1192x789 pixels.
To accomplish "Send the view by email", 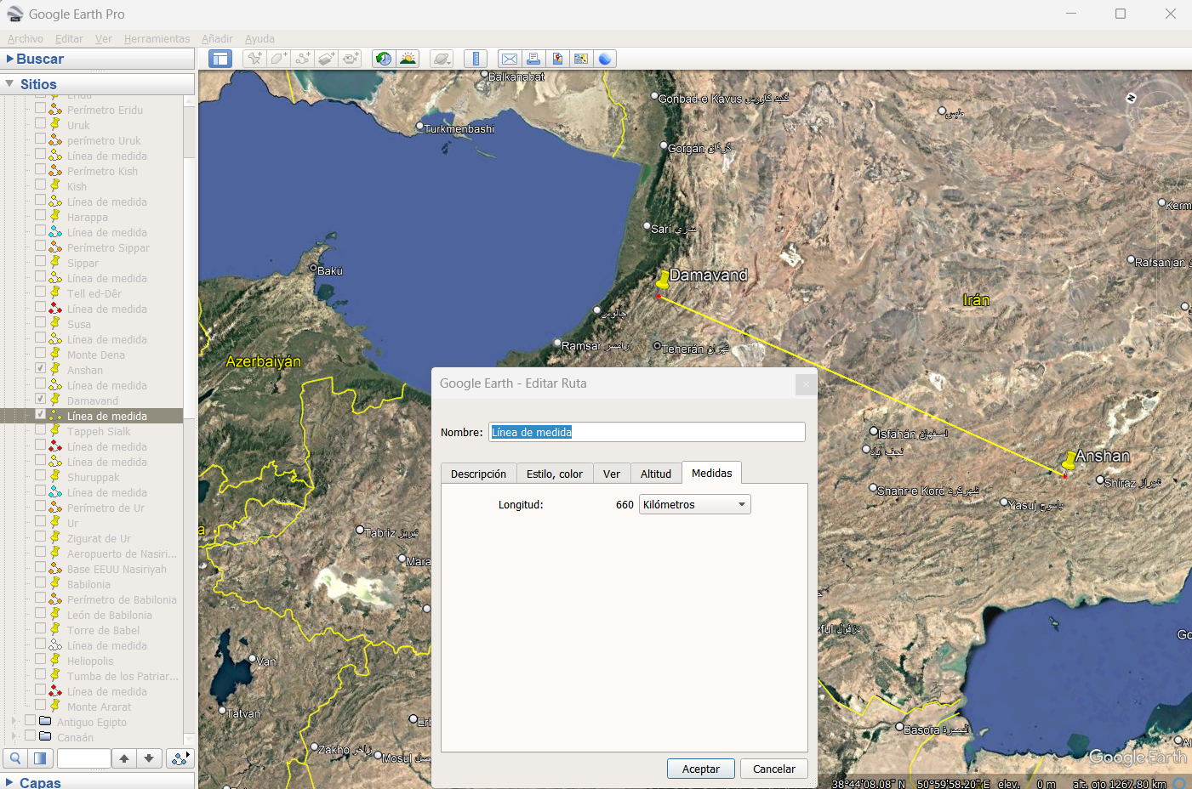I will 510,59.
